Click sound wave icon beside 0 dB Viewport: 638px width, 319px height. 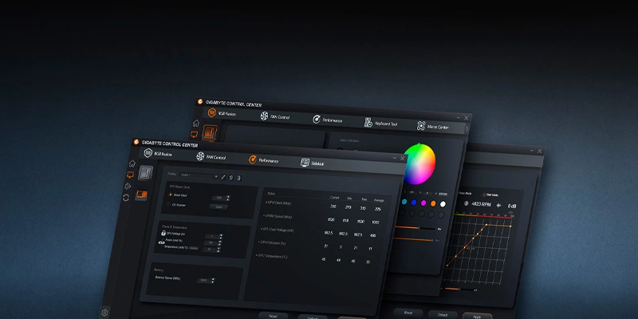499,205
